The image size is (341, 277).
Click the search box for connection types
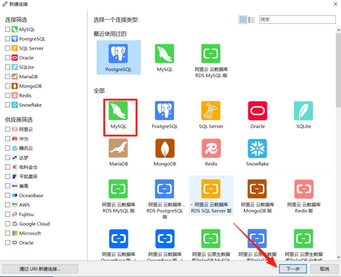coord(297,19)
